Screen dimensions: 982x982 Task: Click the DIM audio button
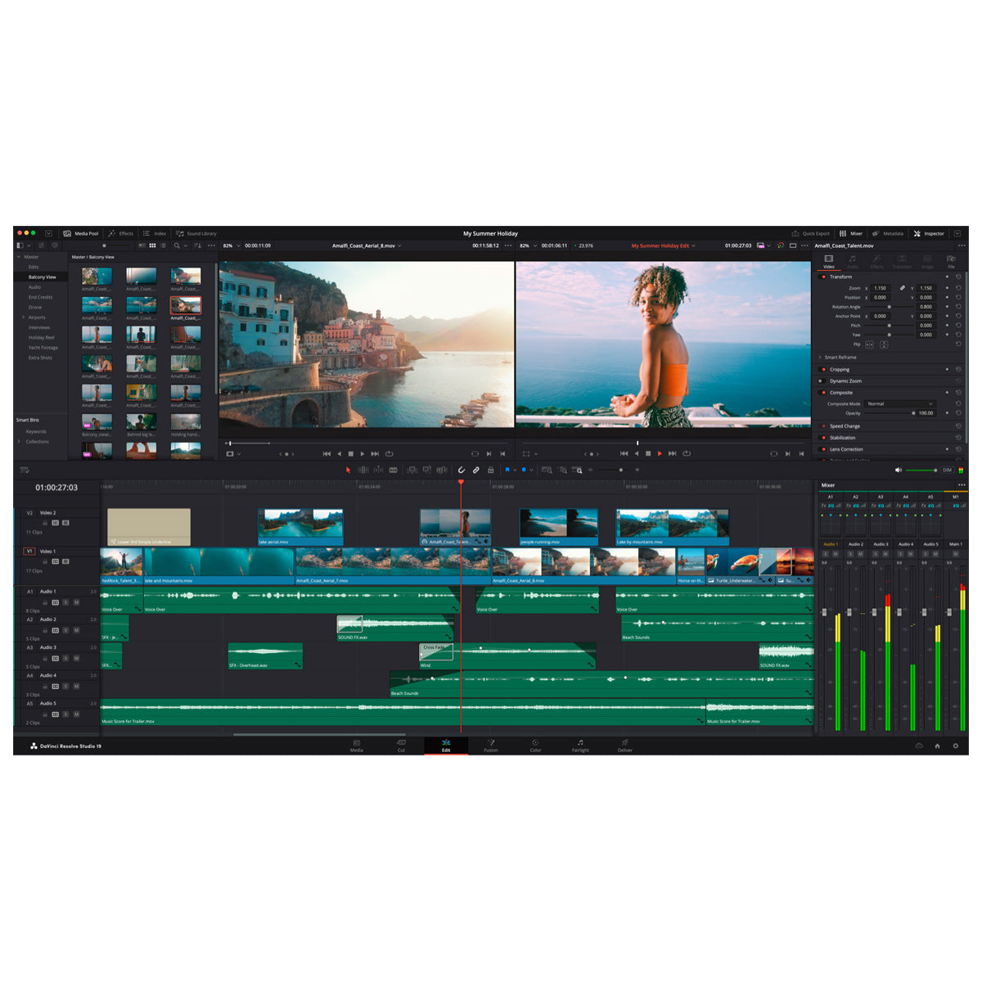(947, 470)
